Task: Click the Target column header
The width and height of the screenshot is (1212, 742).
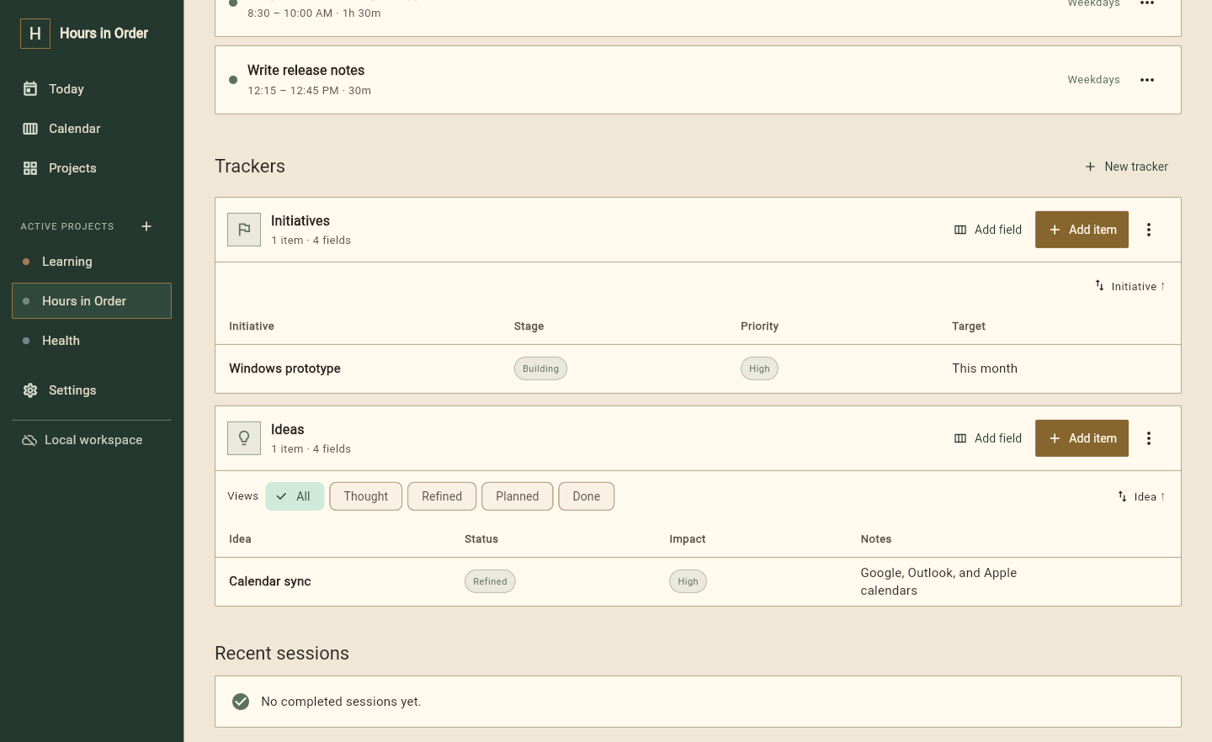Action: pyautogui.click(x=969, y=326)
